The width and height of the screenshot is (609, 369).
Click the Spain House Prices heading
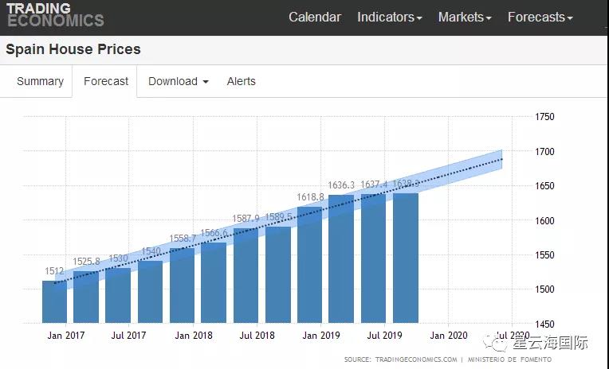point(73,49)
